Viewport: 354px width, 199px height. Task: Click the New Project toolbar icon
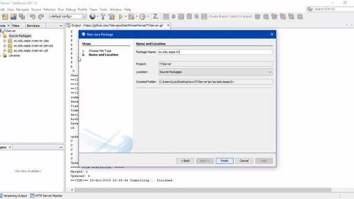tap(5, 17)
